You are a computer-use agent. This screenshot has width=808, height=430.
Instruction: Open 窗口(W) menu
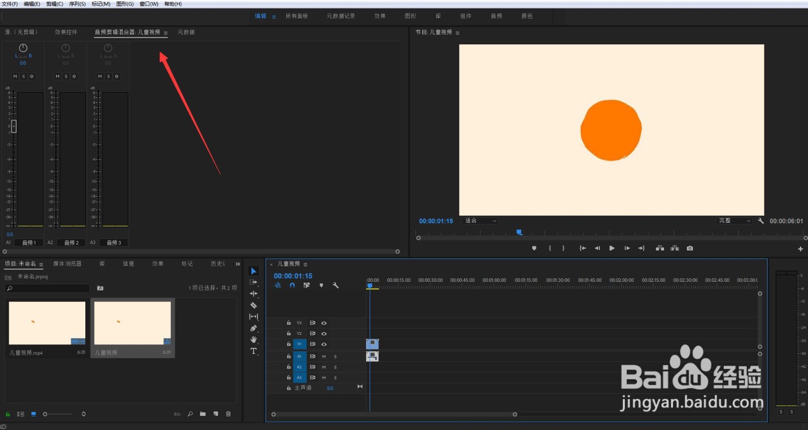coord(149,4)
